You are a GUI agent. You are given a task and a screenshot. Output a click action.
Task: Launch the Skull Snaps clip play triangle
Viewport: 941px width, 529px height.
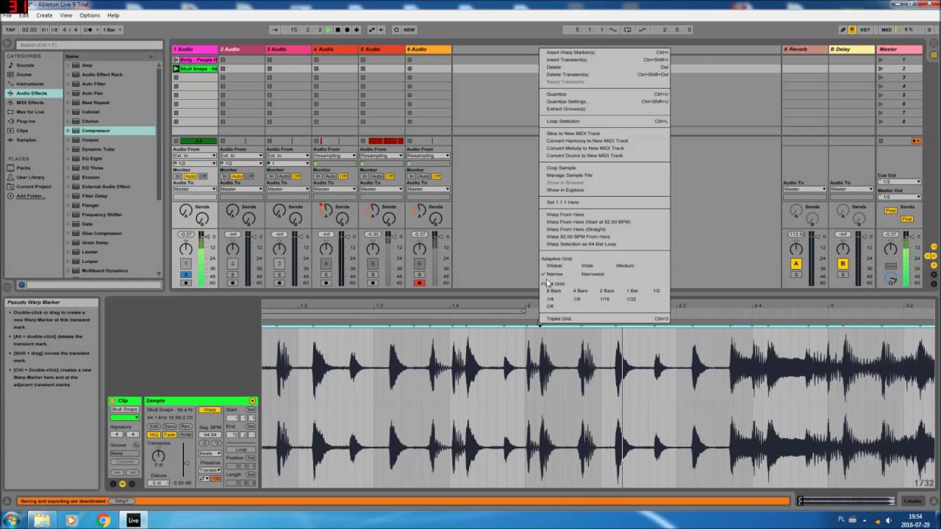(x=176, y=69)
